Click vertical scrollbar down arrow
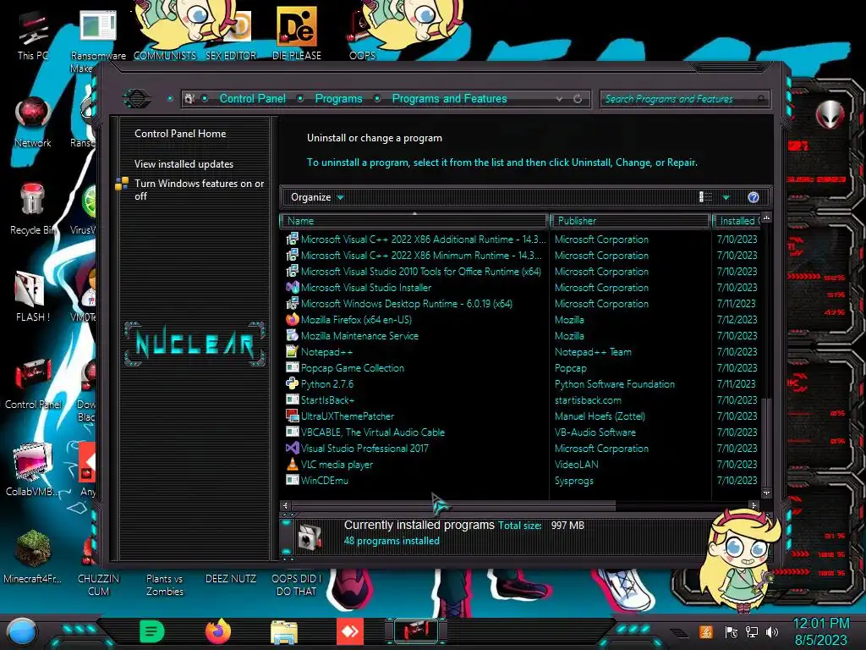Screen dimensions: 866x650 766,493
